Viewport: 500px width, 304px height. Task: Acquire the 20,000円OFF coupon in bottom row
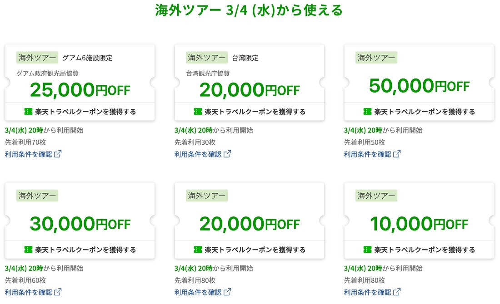click(249, 249)
